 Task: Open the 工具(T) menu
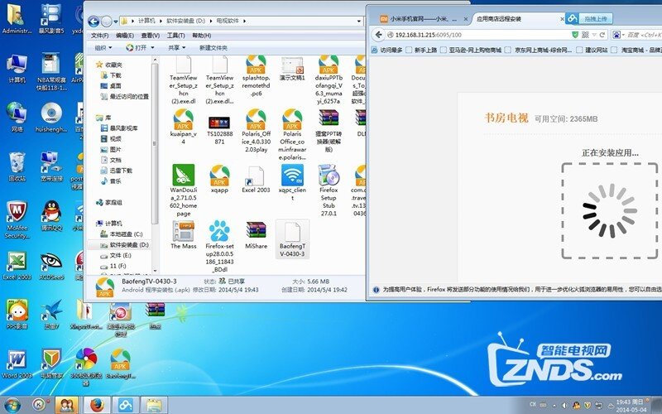click(175, 36)
